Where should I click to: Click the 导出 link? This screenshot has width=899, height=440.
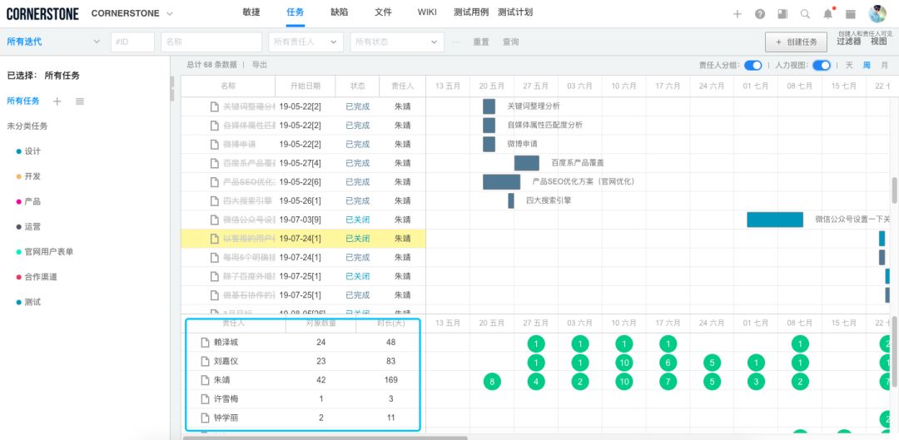pos(260,65)
